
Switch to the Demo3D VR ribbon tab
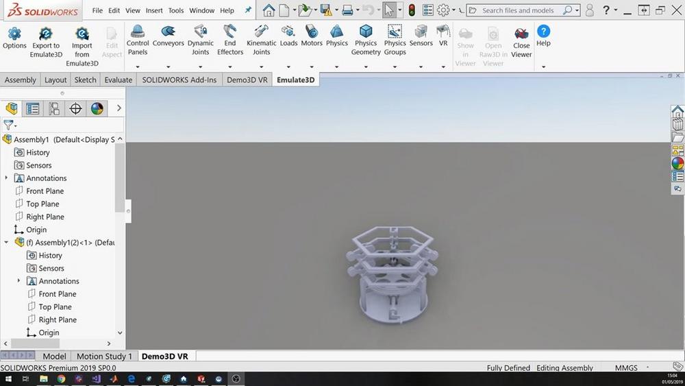tap(247, 80)
